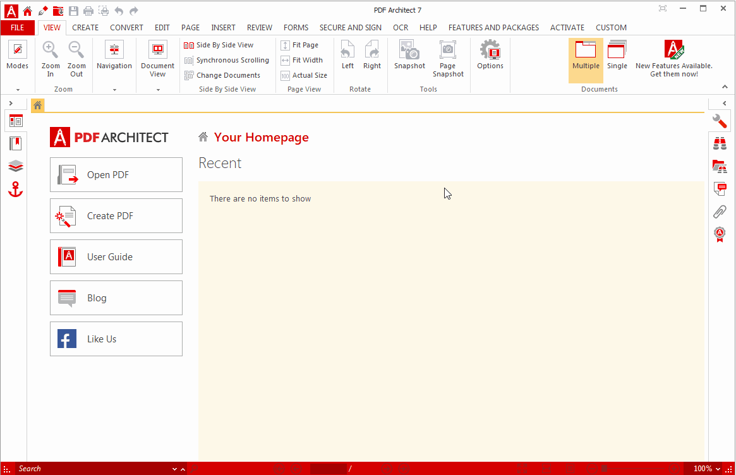This screenshot has width=736, height=475.
Task: Open the paperclip attachments panel
Action: tap(720, 212)
